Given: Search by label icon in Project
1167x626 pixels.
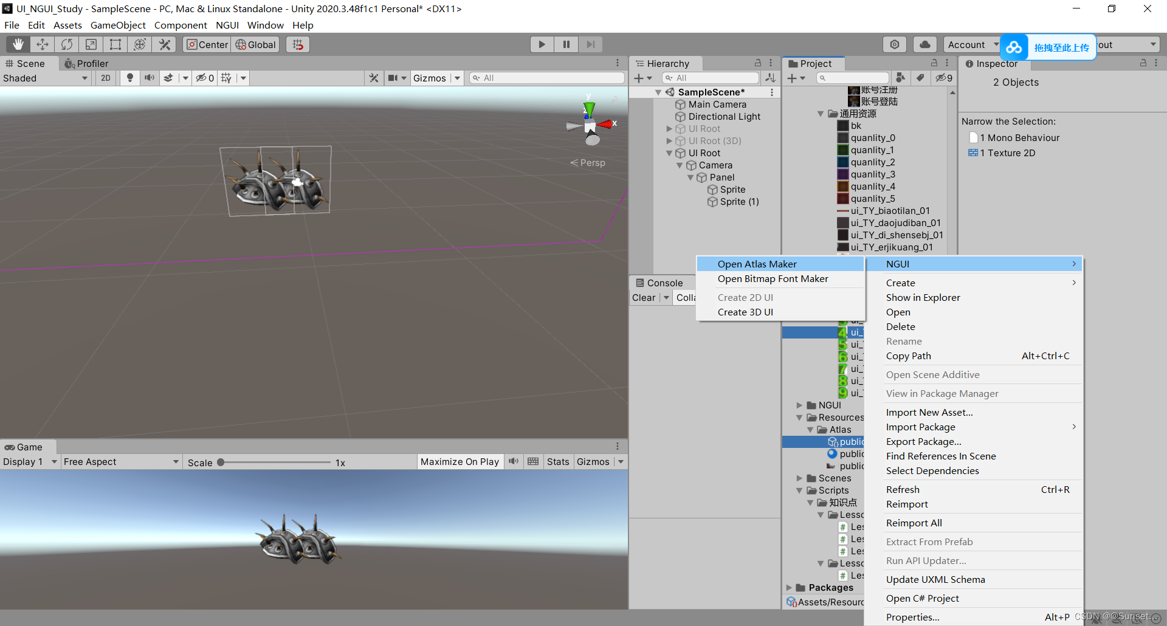Looking at the screenshot, I should click(920, 78).
